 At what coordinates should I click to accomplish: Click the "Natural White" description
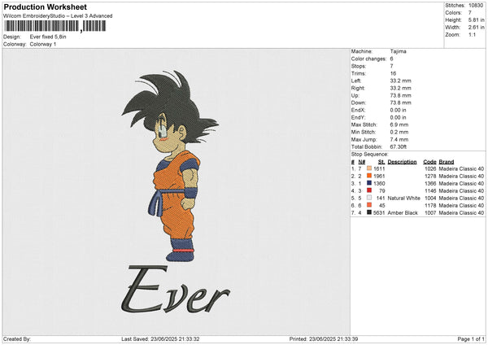click(404, 198)
